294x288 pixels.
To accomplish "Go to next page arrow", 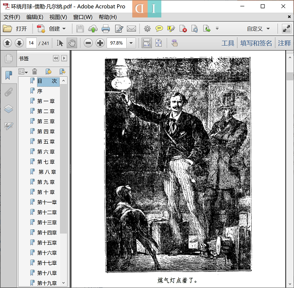I will [19, 43].
